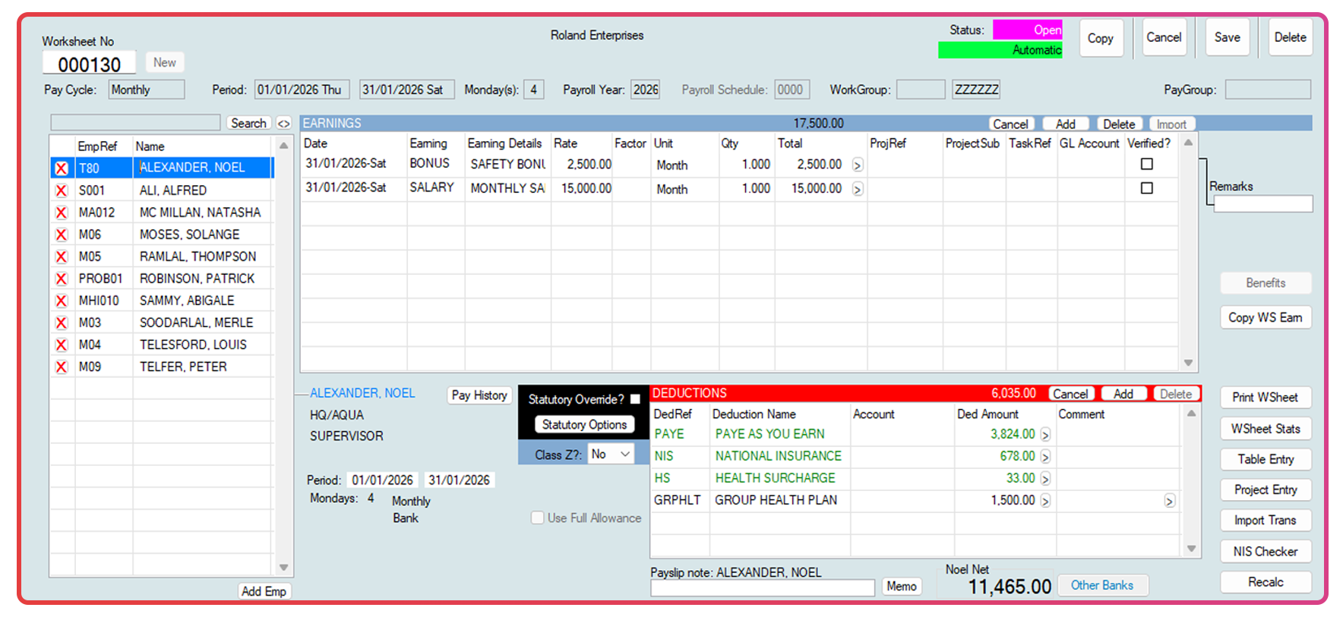Viewport: 1343px width, 617px height.
Task: Save the worksheet
Action: 1227,37
